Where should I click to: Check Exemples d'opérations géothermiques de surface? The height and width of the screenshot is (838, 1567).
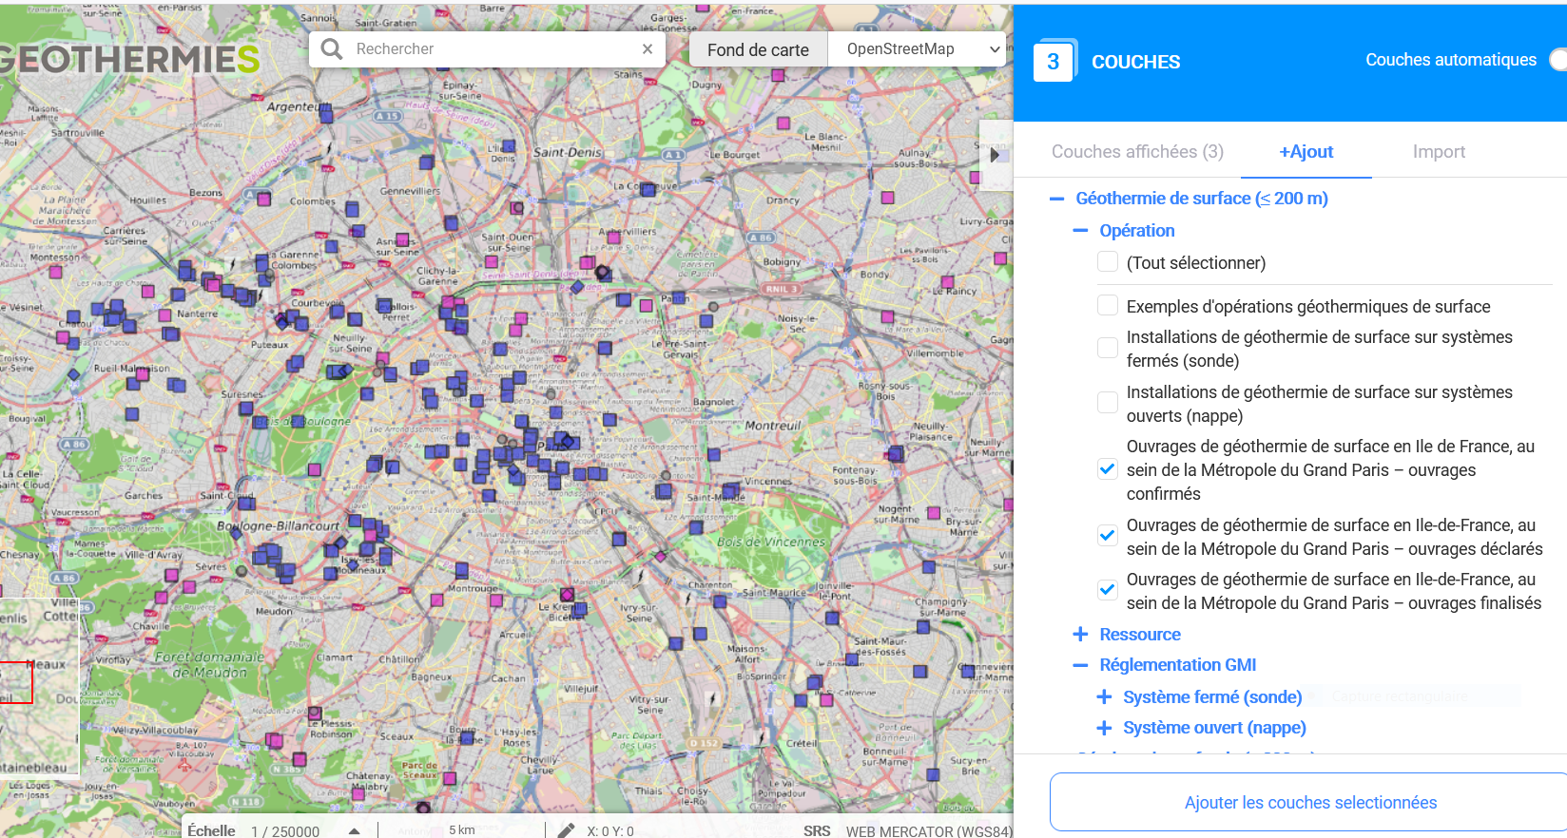1108,305
